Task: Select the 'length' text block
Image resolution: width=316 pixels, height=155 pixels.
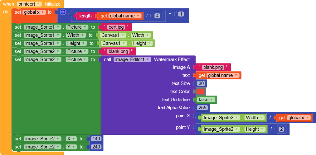Action: pyautogui.click(x=85, y=16)
